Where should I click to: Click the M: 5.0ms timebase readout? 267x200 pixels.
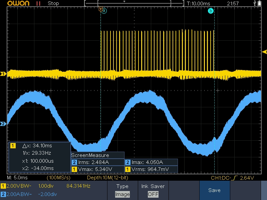pos(17,178)
